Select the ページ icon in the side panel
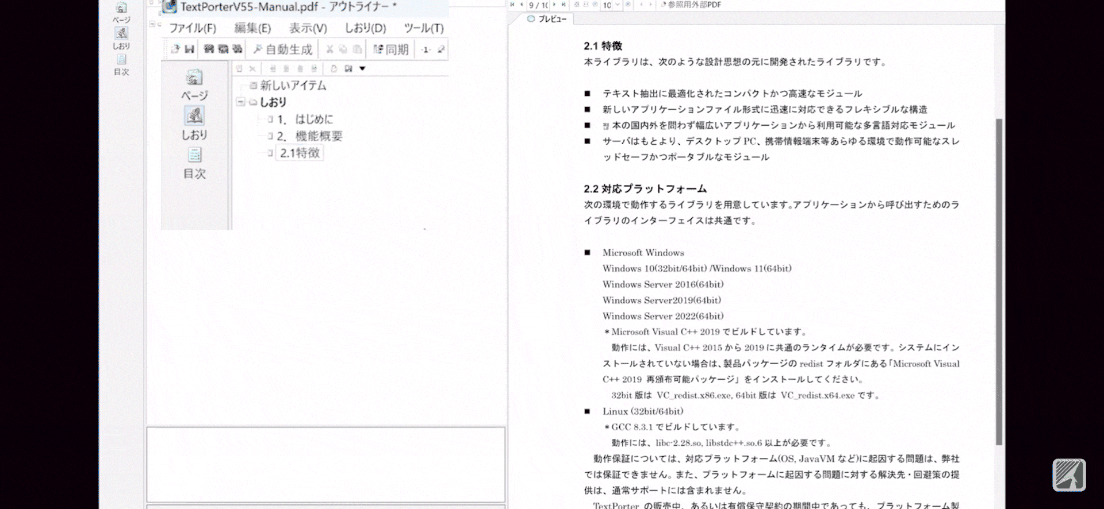Image resolution: width=1104 pixels, height=509 pixels. coord(194,84)
